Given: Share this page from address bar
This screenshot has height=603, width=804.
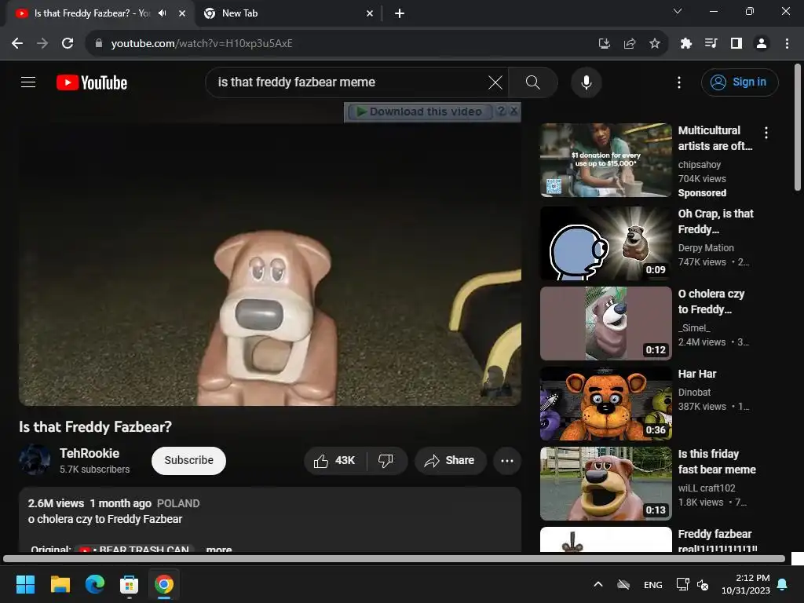Looking at the screenshot, I should point(630,44).
